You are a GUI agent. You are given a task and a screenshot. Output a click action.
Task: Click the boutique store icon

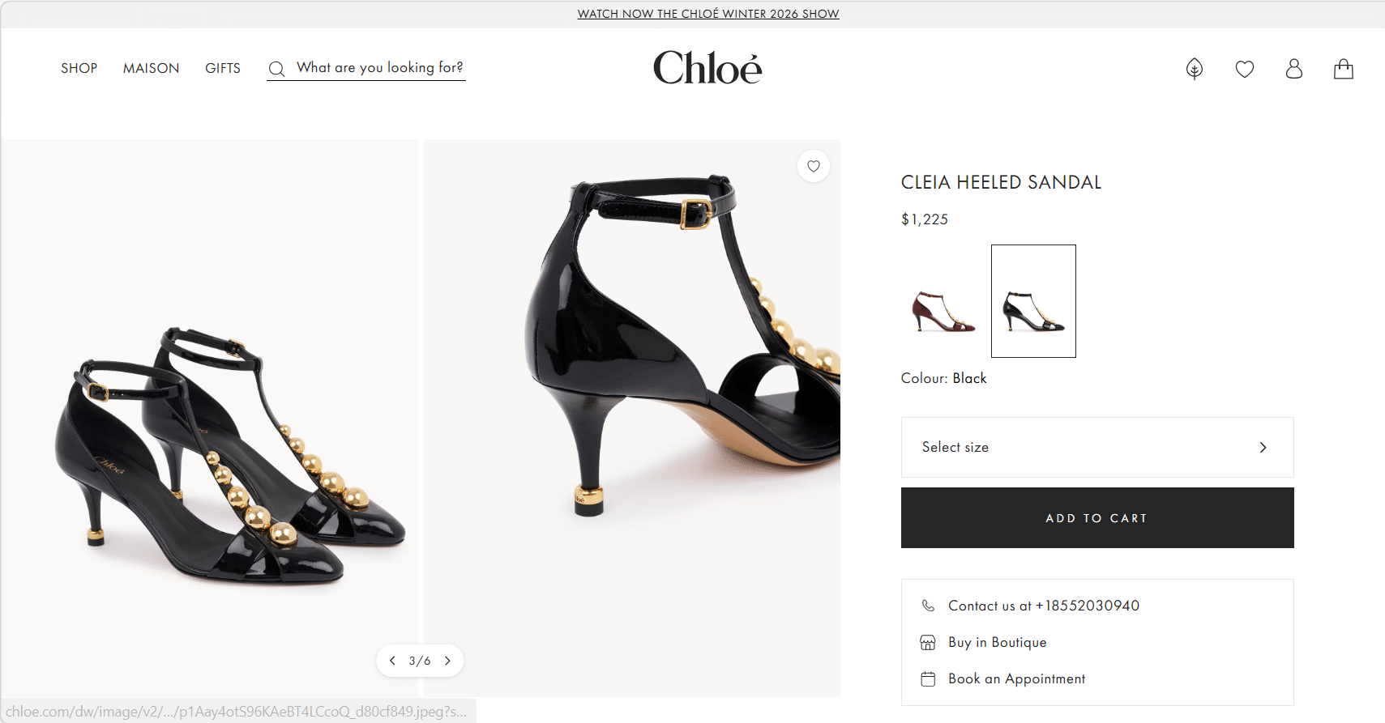click(928, 643)
